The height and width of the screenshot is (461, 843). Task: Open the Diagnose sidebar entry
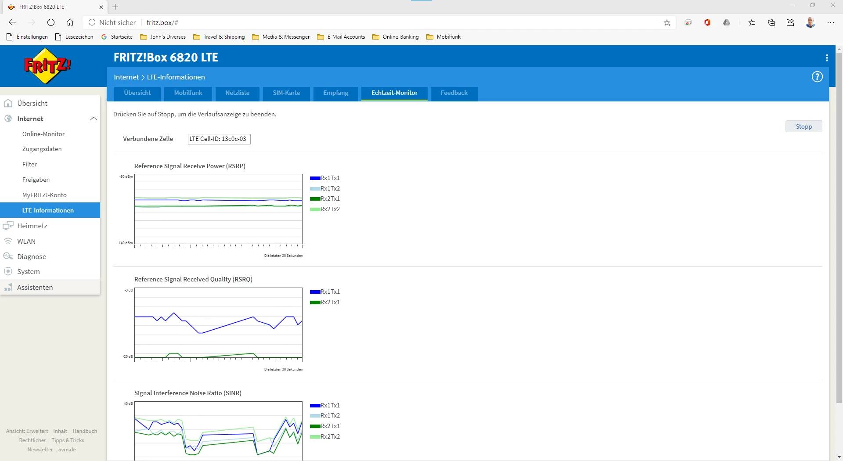click(31, 256)
